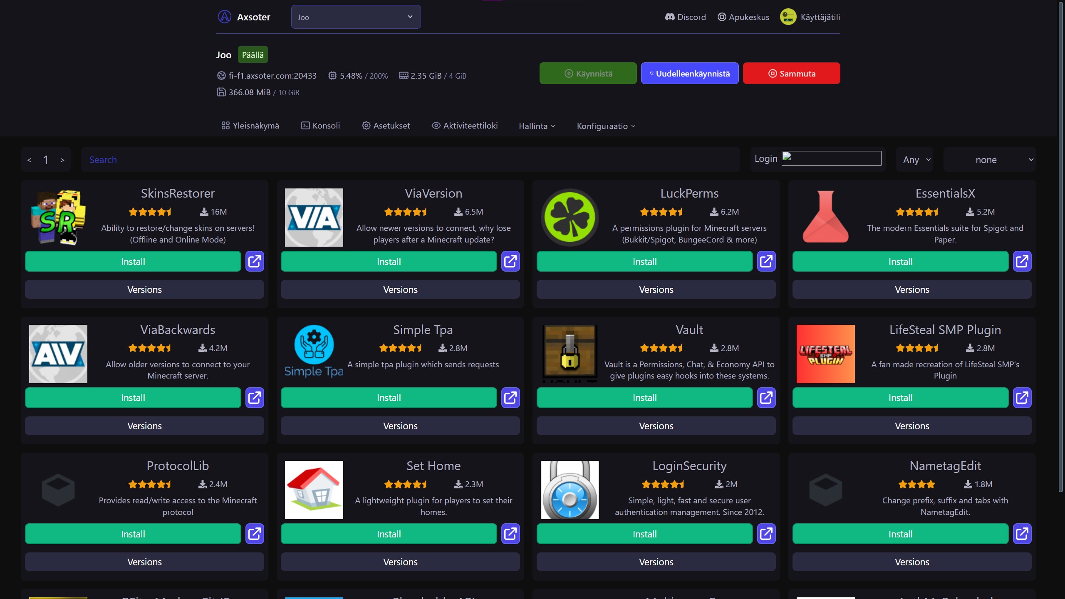Viewport: 1065px width, 599px height.
Task: Open Simple Tpa external link icon
Action: pos(510,398)
